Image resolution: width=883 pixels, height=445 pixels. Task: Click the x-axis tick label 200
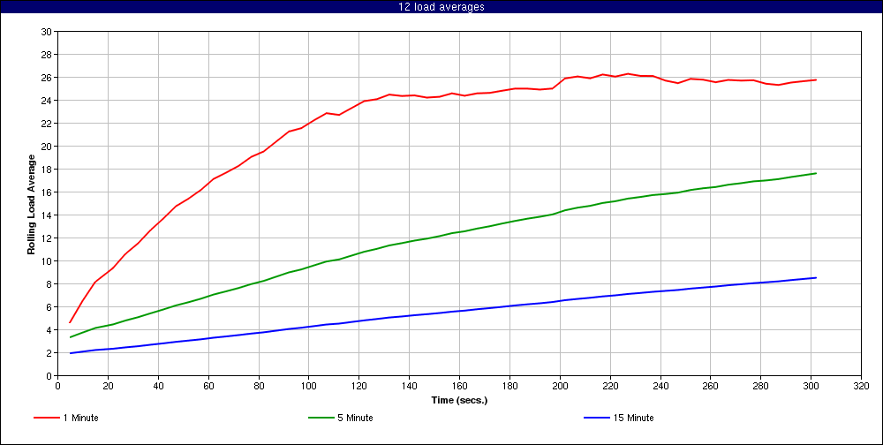560,386
